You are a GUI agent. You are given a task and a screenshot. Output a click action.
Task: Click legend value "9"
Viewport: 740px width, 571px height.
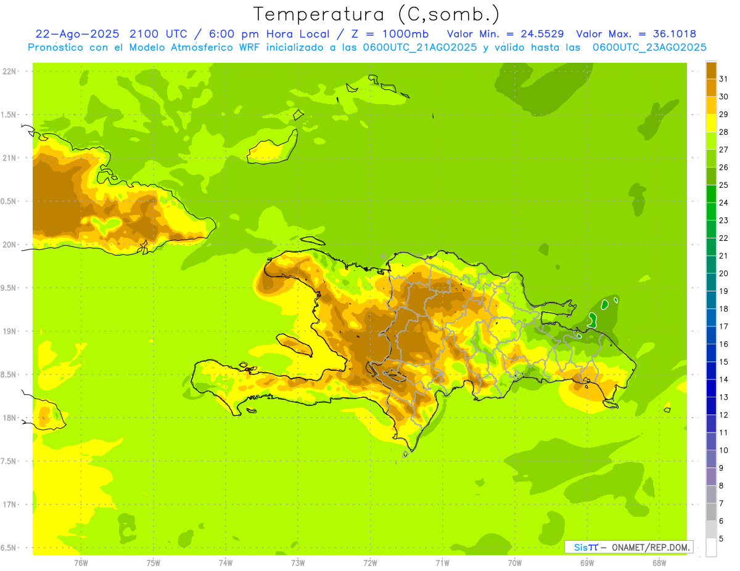point(721,468)
